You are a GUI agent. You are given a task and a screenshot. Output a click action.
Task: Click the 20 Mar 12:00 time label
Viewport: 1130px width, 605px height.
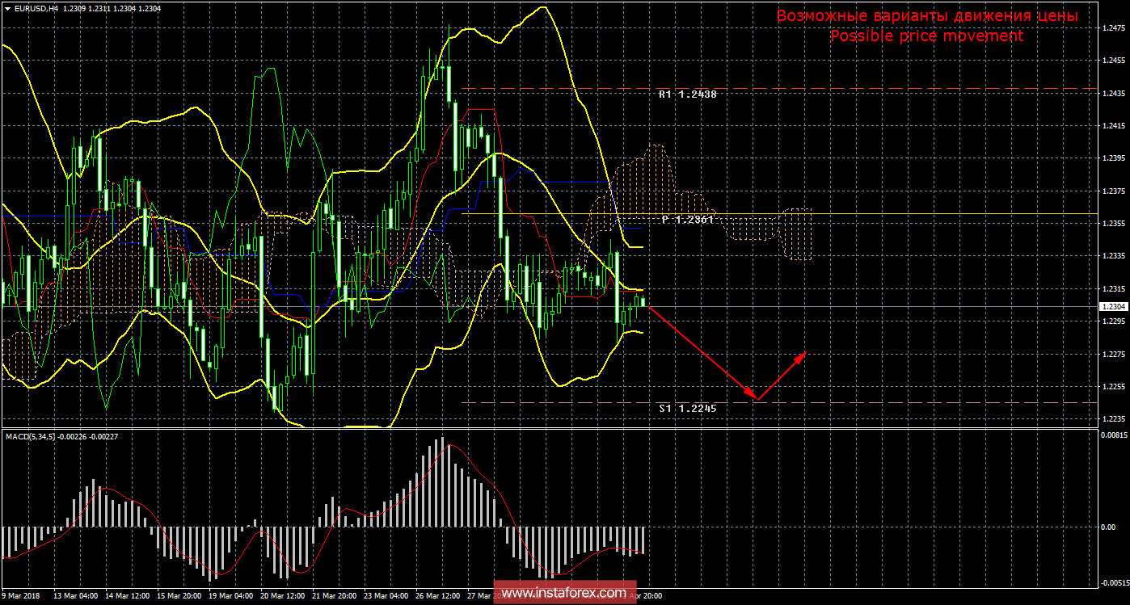click(282, 596)
